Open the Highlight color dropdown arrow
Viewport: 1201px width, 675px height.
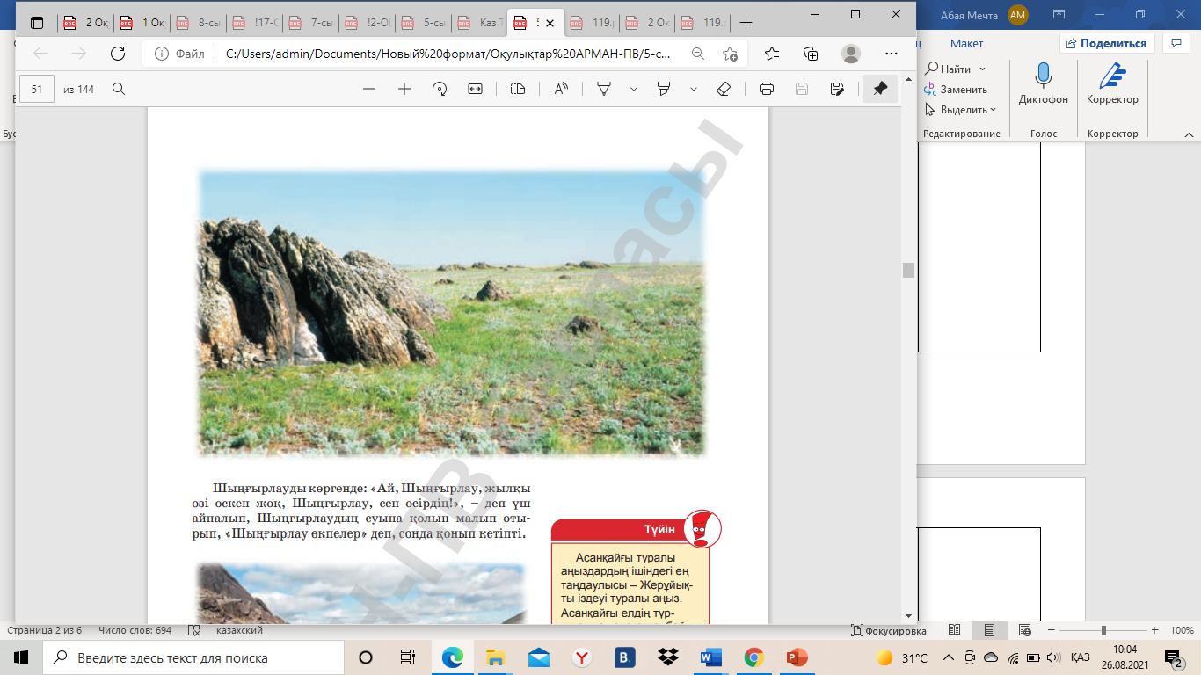pos(694,89)
